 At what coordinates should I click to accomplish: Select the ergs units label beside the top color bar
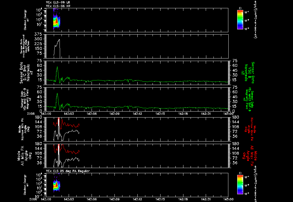[255, 19]
